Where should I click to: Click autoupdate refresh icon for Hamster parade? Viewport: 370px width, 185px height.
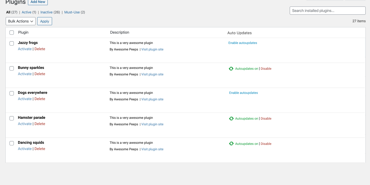[x=231, y=119]
